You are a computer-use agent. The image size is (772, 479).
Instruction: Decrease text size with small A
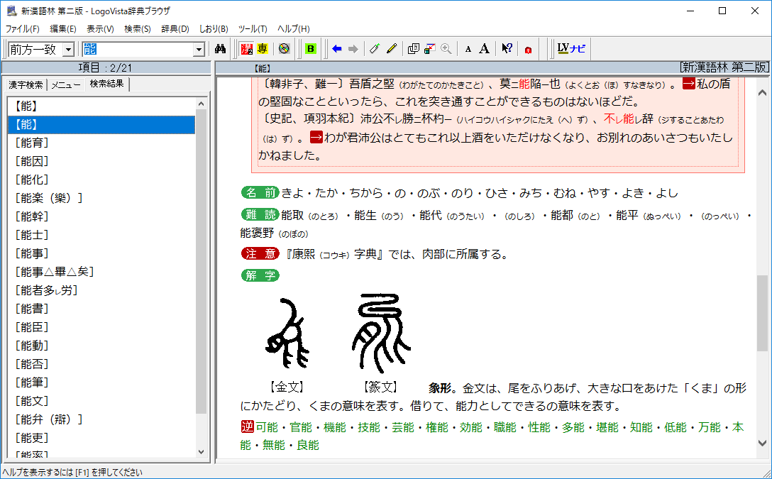tap(468, 49)
